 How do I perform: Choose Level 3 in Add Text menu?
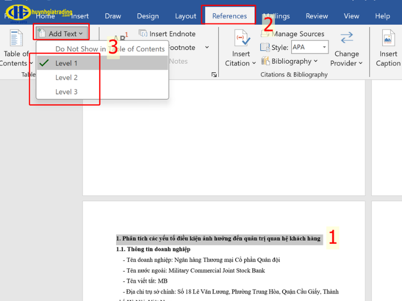[x=66, y=92]
